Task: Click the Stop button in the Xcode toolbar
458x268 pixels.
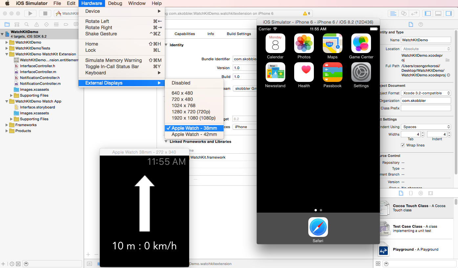Action: (45, 13)
